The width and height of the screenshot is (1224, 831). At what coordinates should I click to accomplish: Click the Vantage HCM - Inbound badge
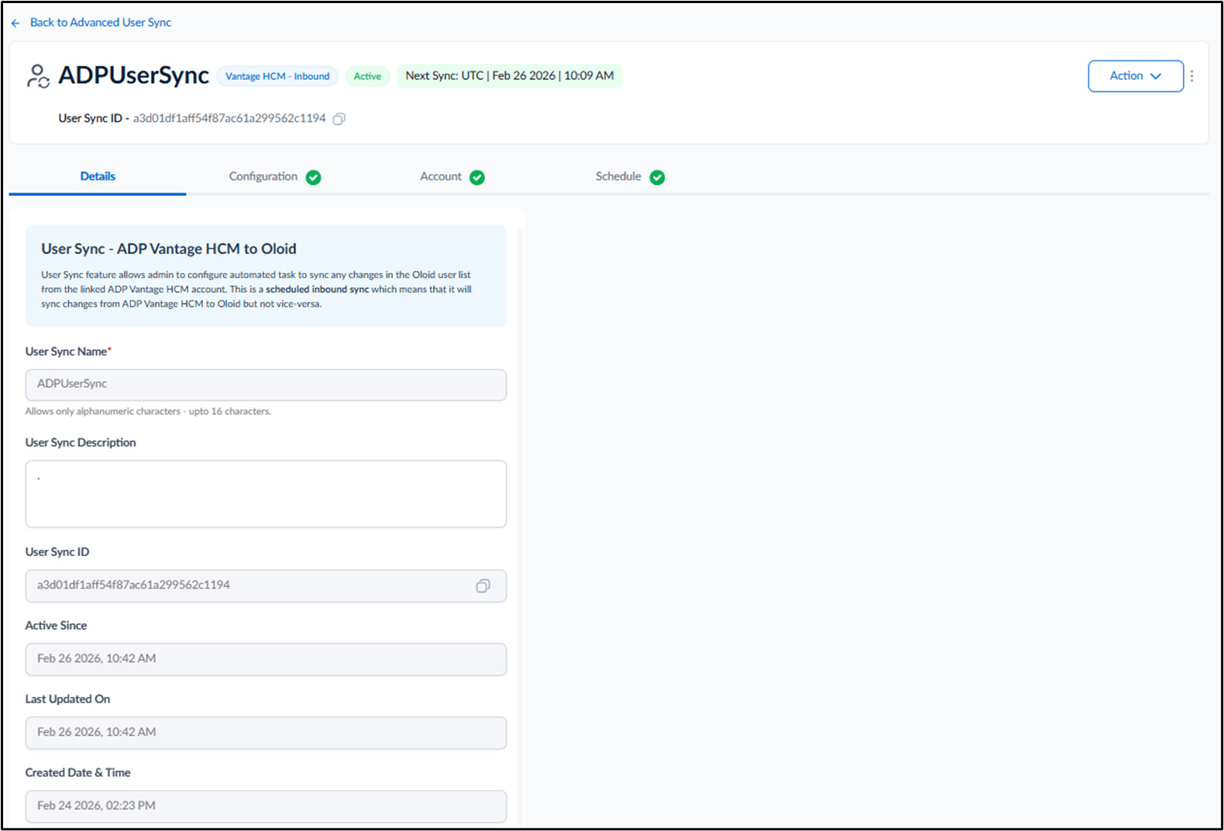(277, 76)
